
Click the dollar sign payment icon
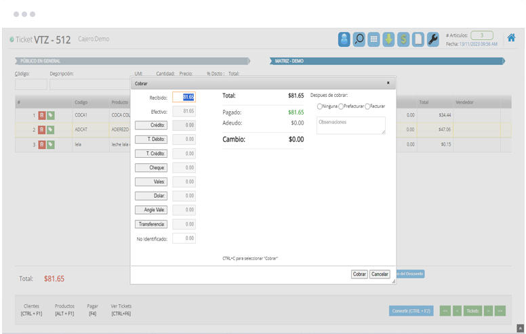click(x=403, y=39)
